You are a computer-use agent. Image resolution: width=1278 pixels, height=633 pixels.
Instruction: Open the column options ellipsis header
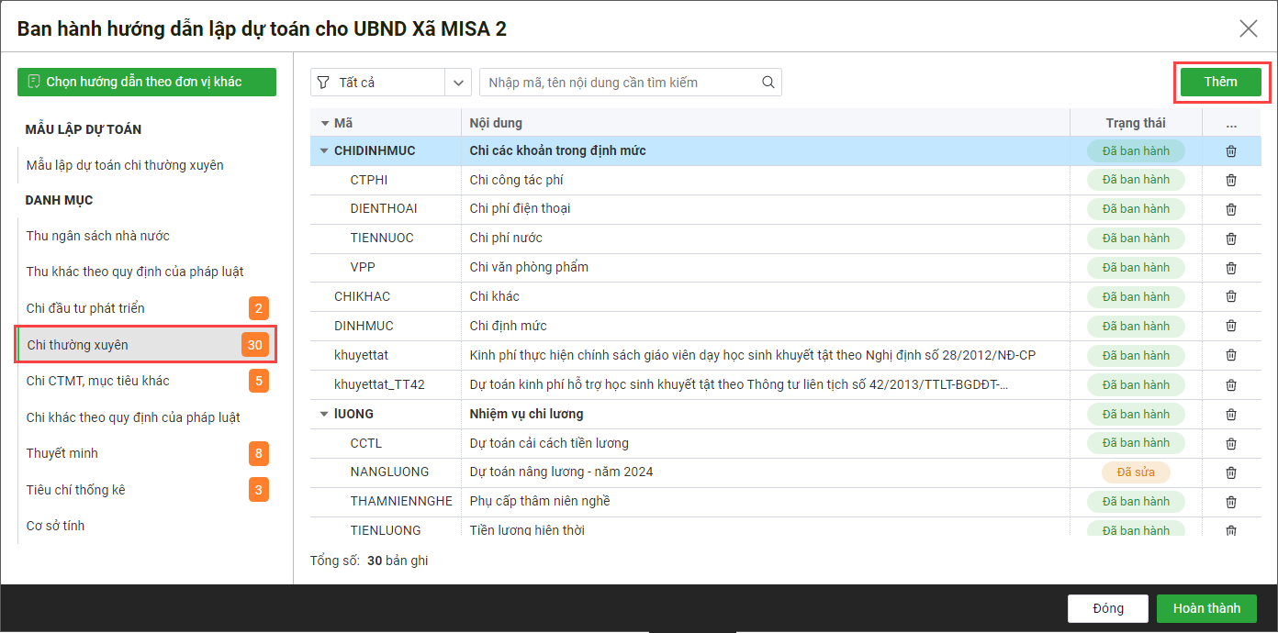[1231, 124]
